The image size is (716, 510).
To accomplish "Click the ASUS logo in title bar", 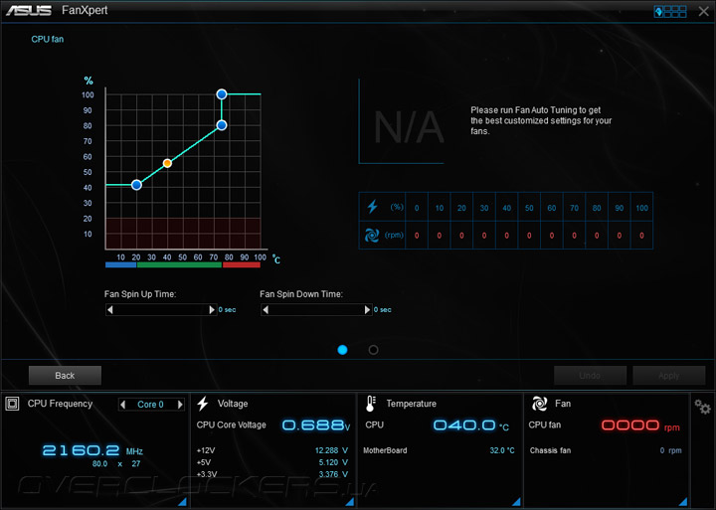I will [x=28, y=11].
